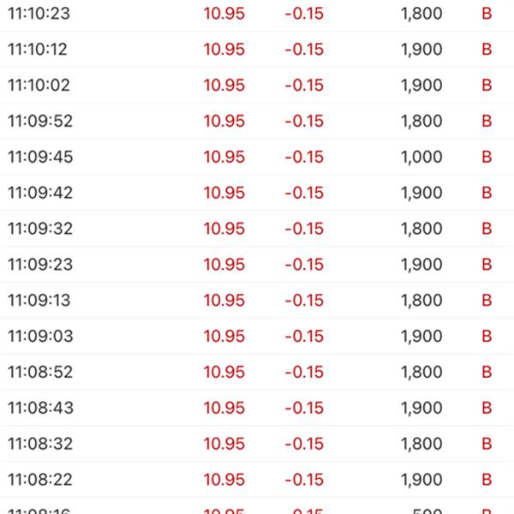Image resolution: width=514 pixels, height=514 pixels.
Task: Select the trade at 11:09:13
Action: click(257, 301)
